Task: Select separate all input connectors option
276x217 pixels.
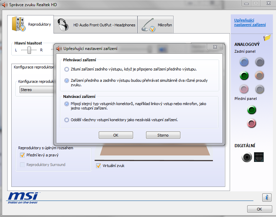Action: [x=67, y=120]
